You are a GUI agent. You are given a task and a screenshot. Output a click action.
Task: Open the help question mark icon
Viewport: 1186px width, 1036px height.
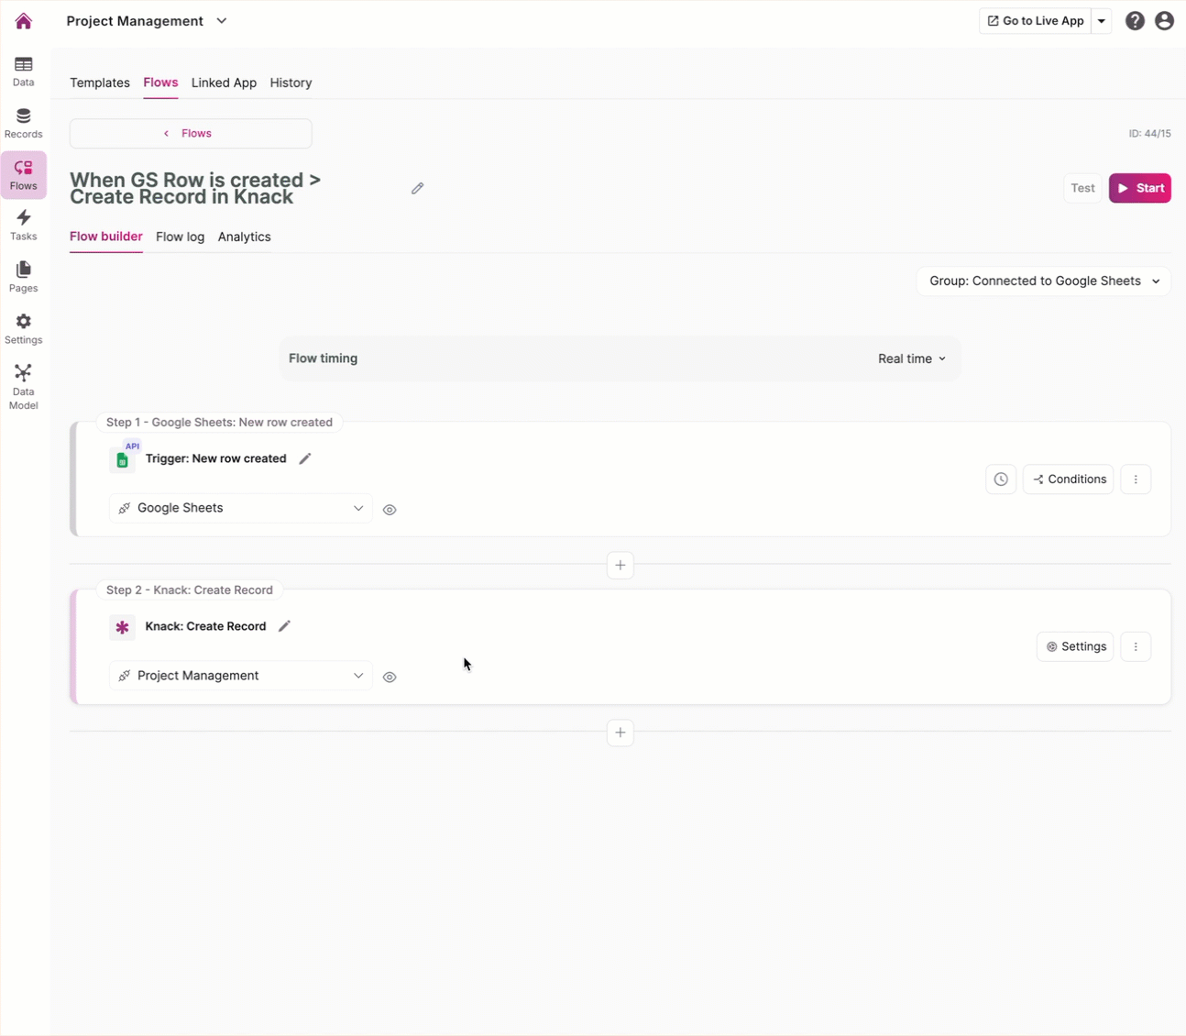(1135, 21)
